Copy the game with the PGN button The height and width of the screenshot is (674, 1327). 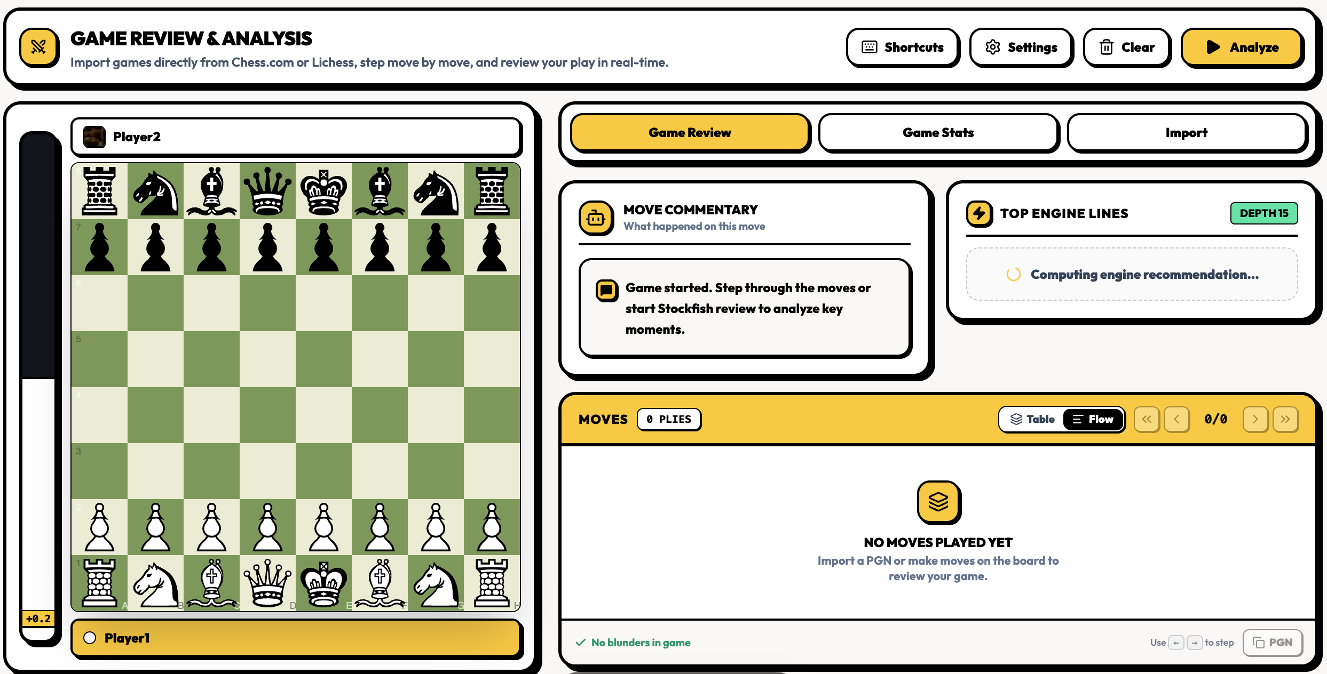1273,643
